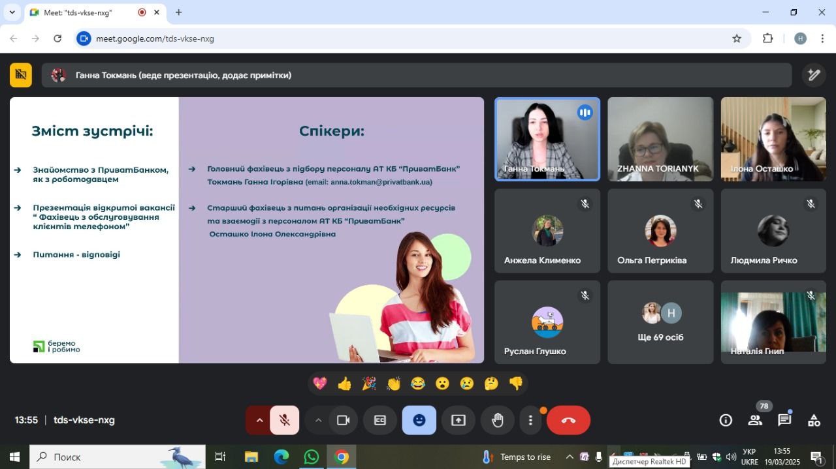Click the yellow presentation-off icon
836x469 pixels.
tap(21, 75)
